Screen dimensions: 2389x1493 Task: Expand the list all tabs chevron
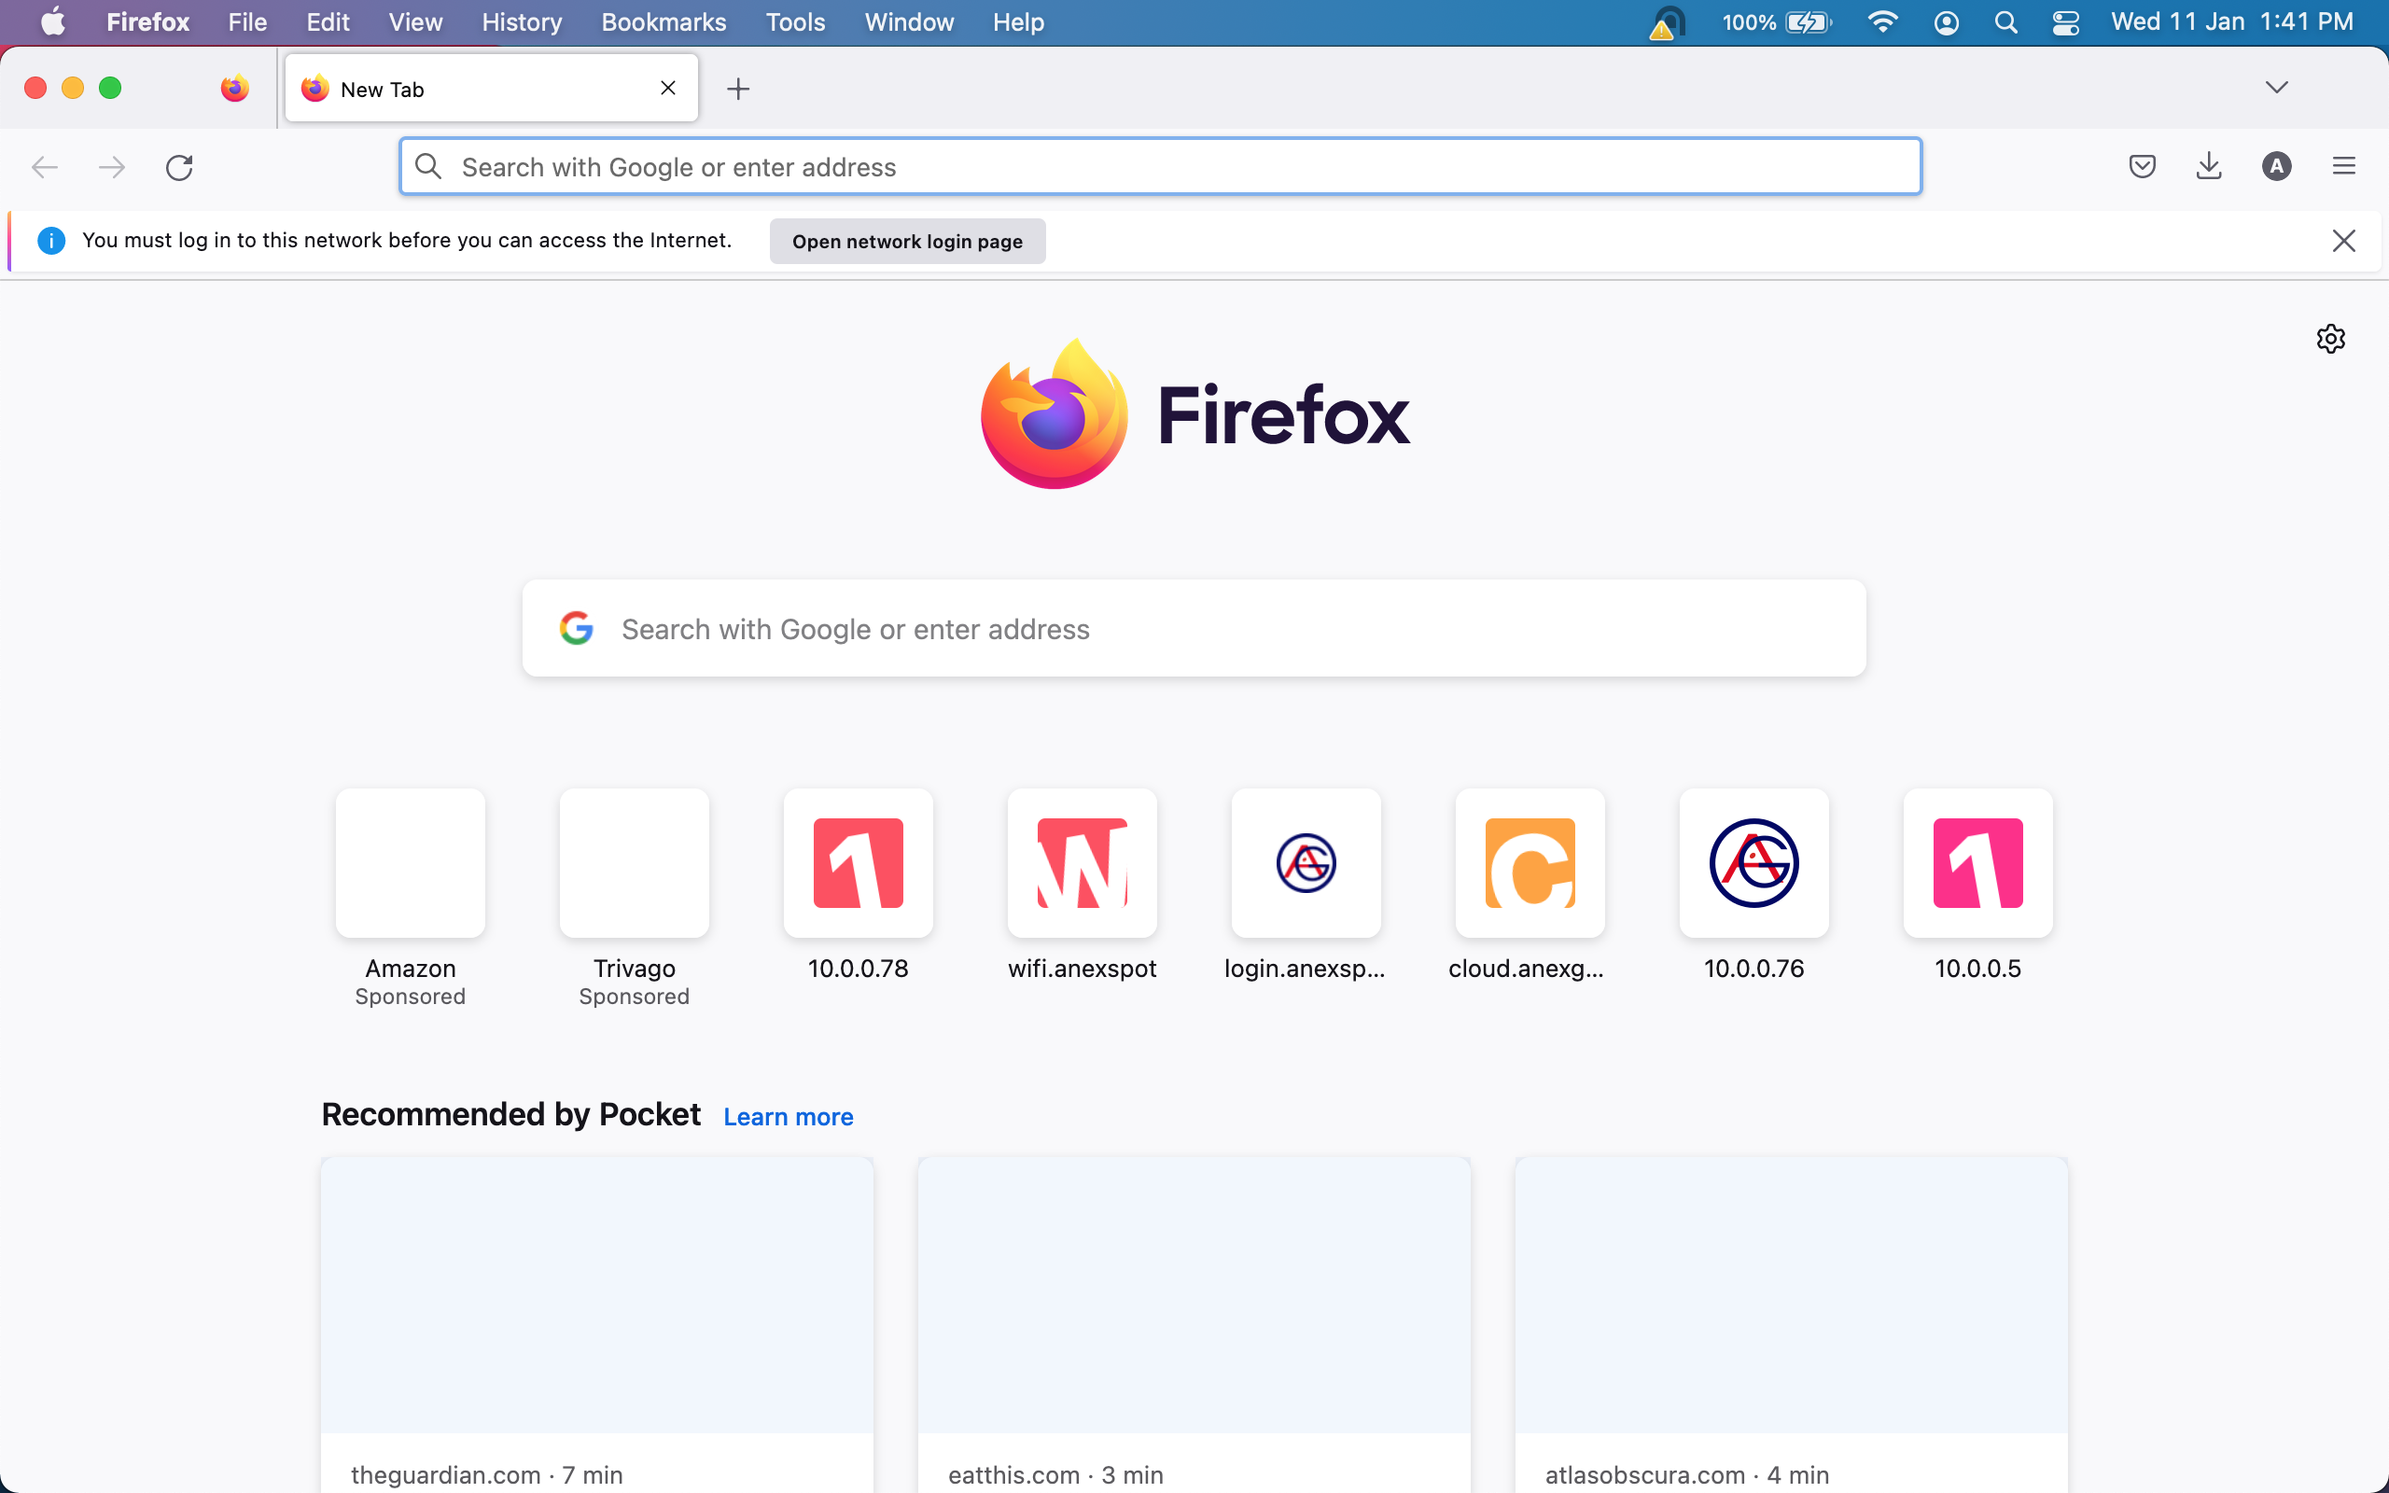click(2276, 88)
